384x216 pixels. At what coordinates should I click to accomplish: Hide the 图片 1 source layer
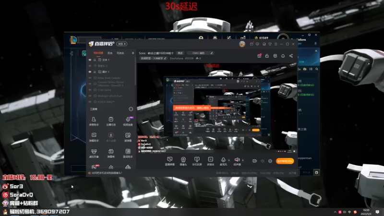coord(90,72)
